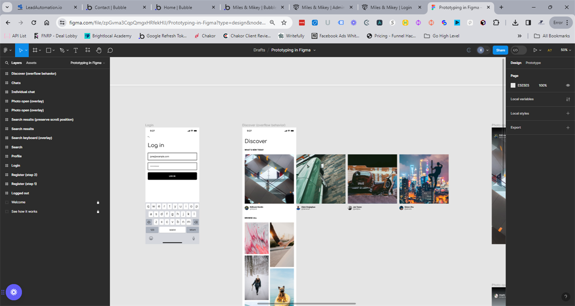Add a new Local style
Image resolution: width=575 pixels, height=306 pixels.
tap(568, 113)
